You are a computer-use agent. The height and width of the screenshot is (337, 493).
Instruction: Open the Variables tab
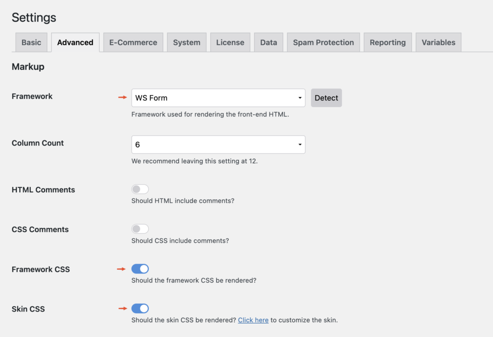click(438, 42)
